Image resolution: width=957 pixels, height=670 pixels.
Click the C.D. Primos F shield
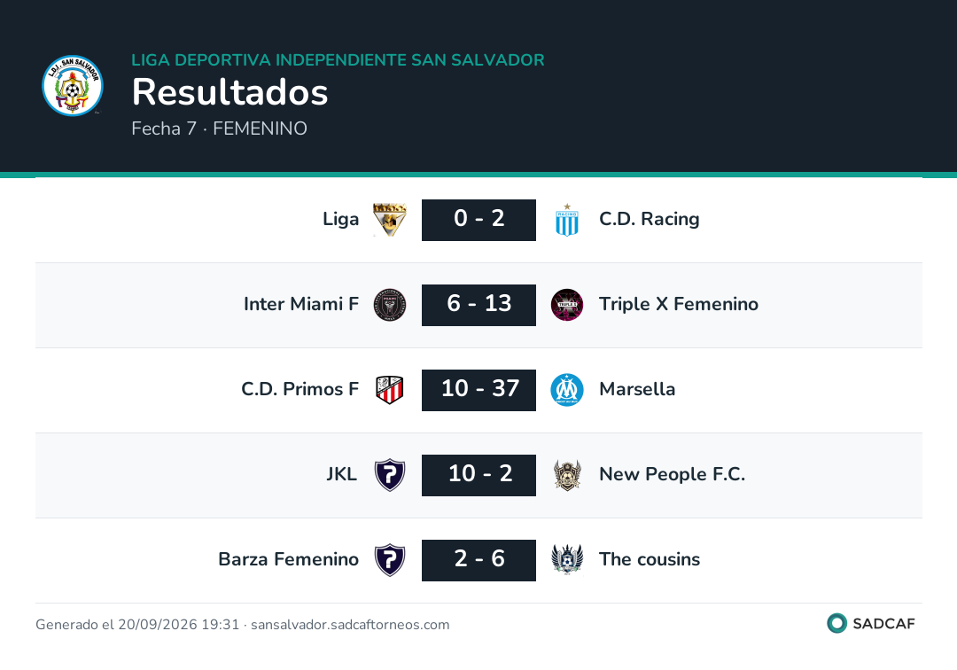389,390
